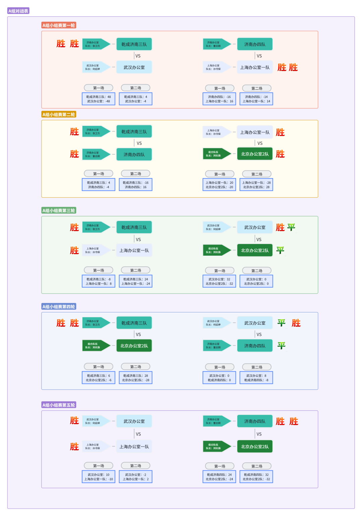Click green 平 mark beside 济南办四队 in 第四轮
362x516 pixels.
pos(281,346)
